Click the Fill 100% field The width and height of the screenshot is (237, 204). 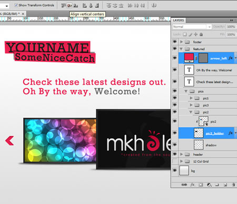coord(231,34)
